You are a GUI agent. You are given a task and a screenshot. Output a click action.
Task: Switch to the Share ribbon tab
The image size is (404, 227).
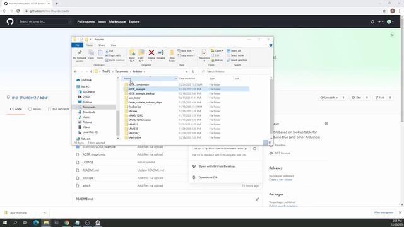tap(102, 45)
